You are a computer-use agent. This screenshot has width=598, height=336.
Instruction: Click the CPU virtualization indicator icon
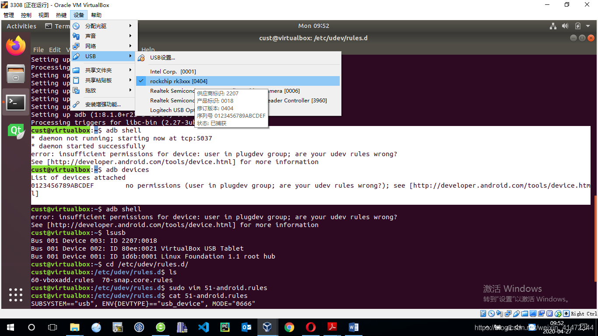pos(550,313)
